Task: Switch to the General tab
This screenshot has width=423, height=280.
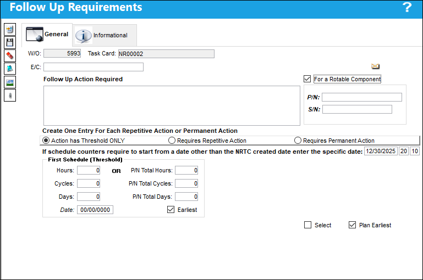Action: click(x=47, y=35)
